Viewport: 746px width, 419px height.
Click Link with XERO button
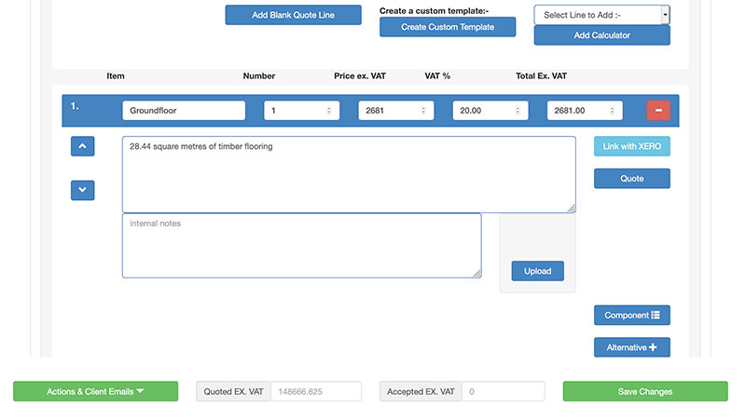pyautogui.click(x=631, y=146)
